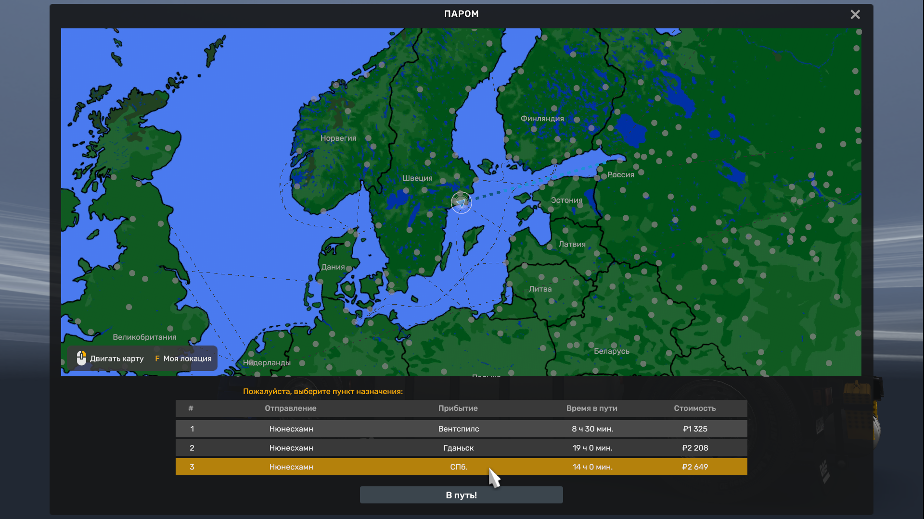Screen dimensions: 924x519
Task: Select ferry route to Гданьск
Action: pyautogui.click(x=461, y=448)
